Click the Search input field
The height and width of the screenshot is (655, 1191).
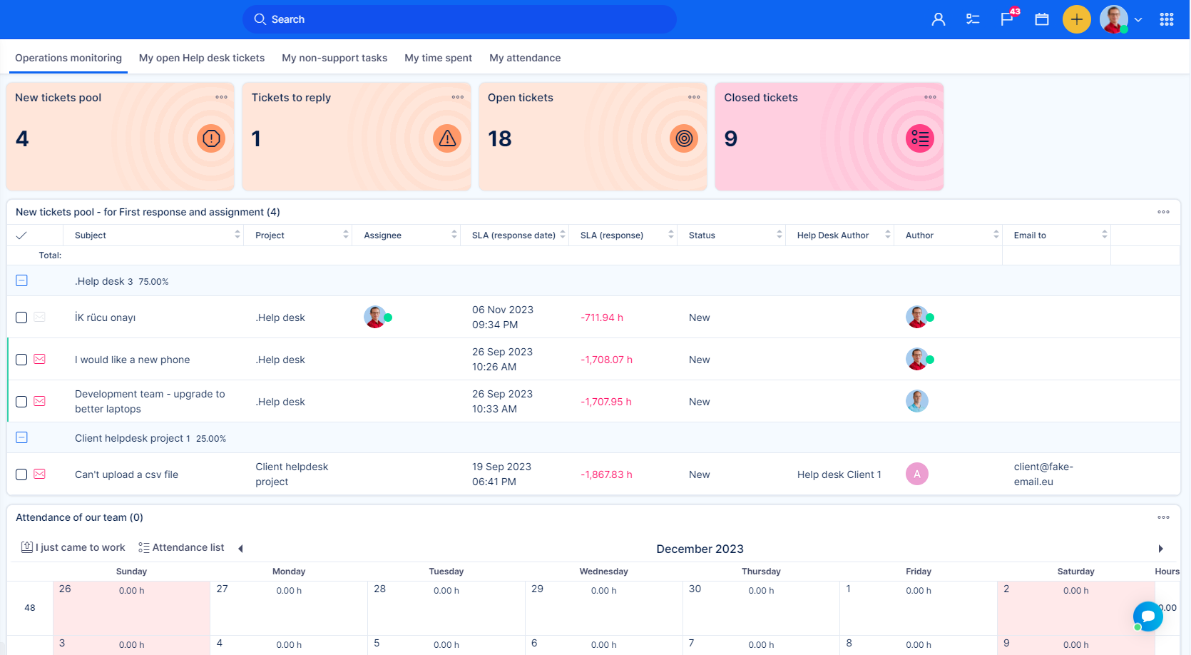pyautogui.click(x=459, y=19)
